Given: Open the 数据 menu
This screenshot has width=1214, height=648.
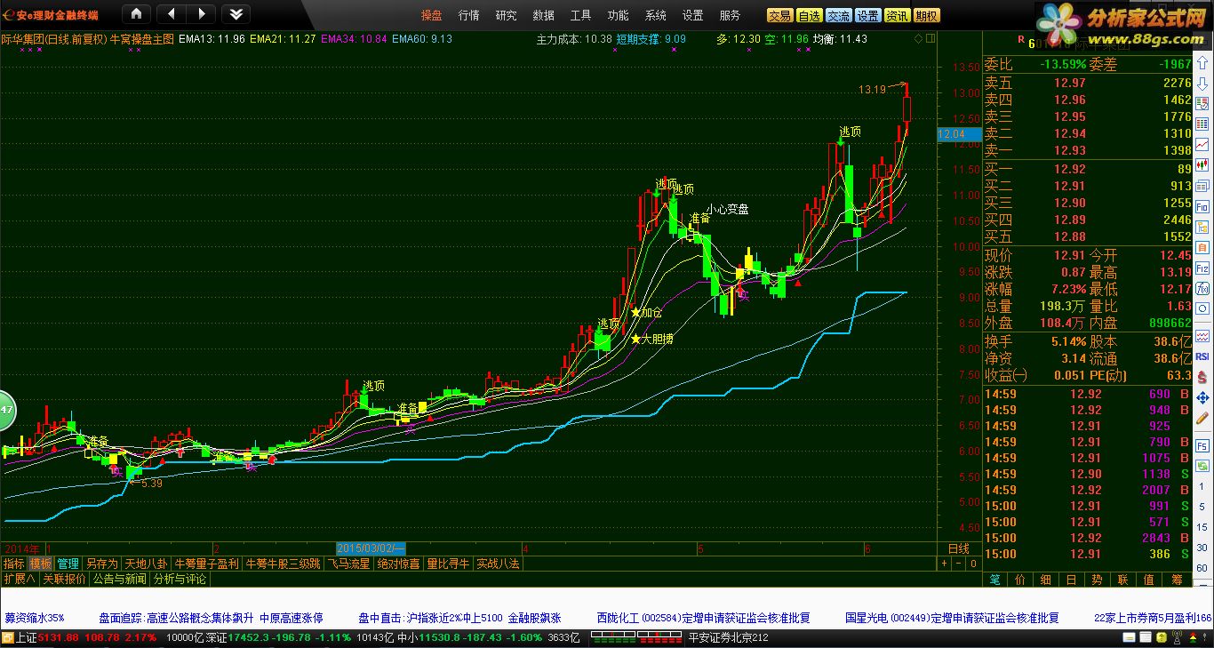Looking at the screenshot, I should point(544,15).
